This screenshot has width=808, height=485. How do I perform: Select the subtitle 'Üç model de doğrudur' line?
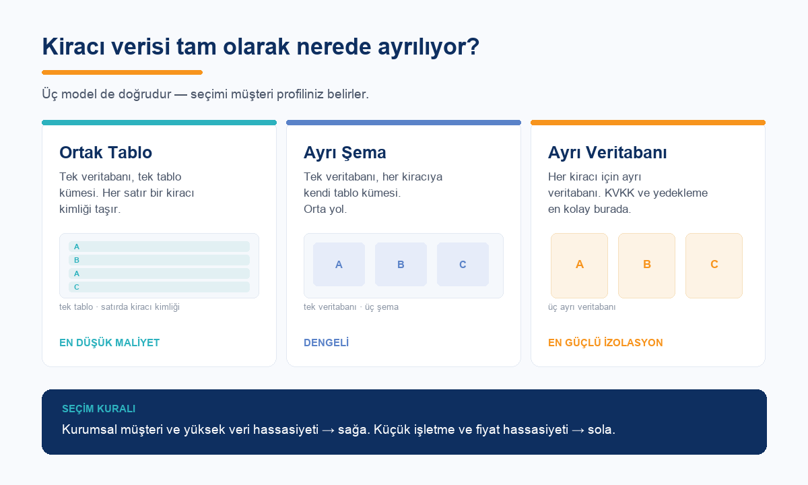205,94
